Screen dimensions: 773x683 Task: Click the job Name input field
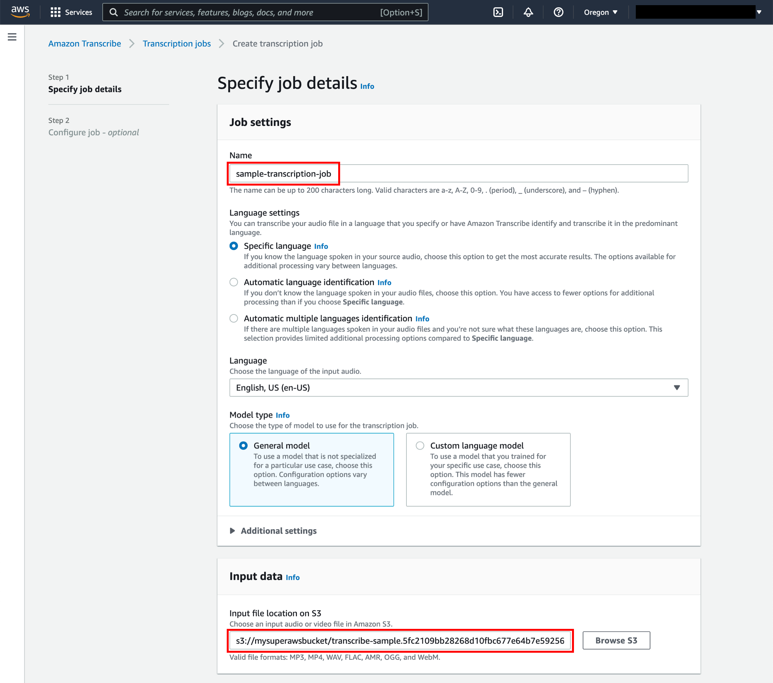pyautogui.click(x=458, y=174)
